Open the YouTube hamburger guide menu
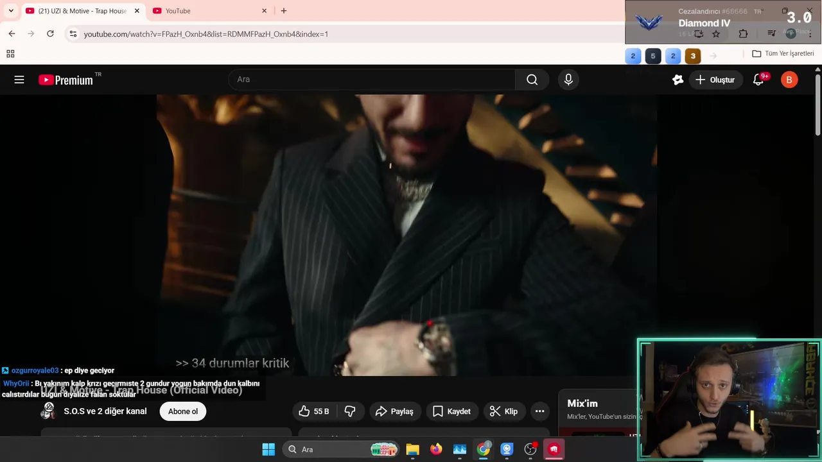The image size is (822, 462). 19,80
